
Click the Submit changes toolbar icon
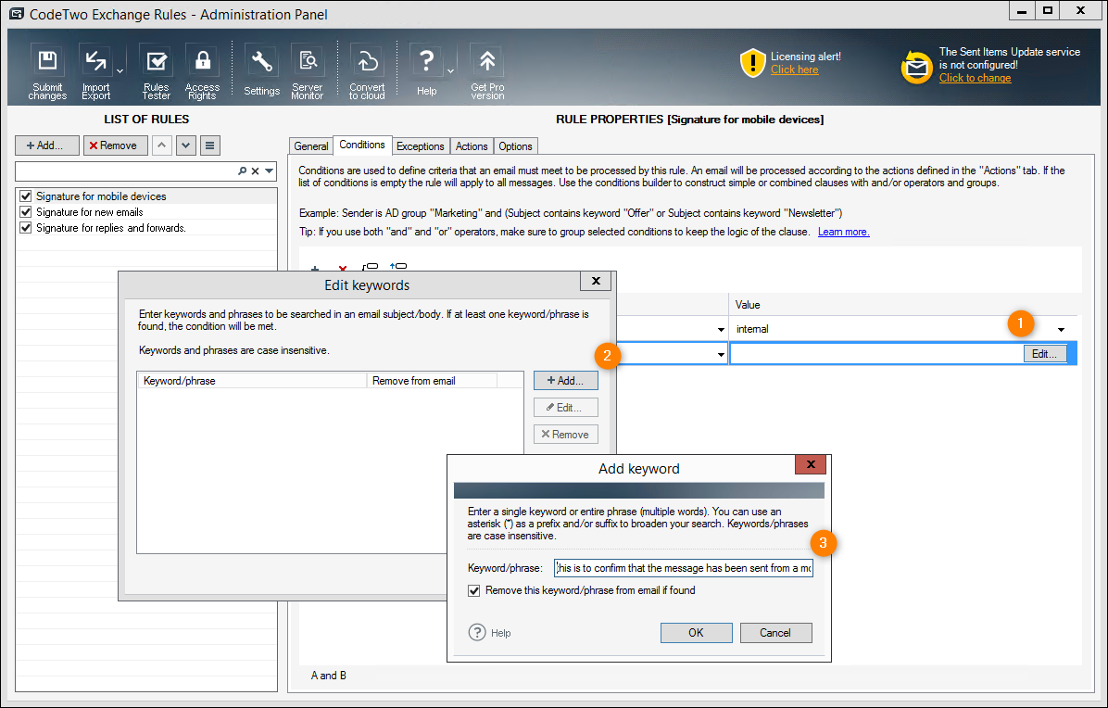point(47,73)
